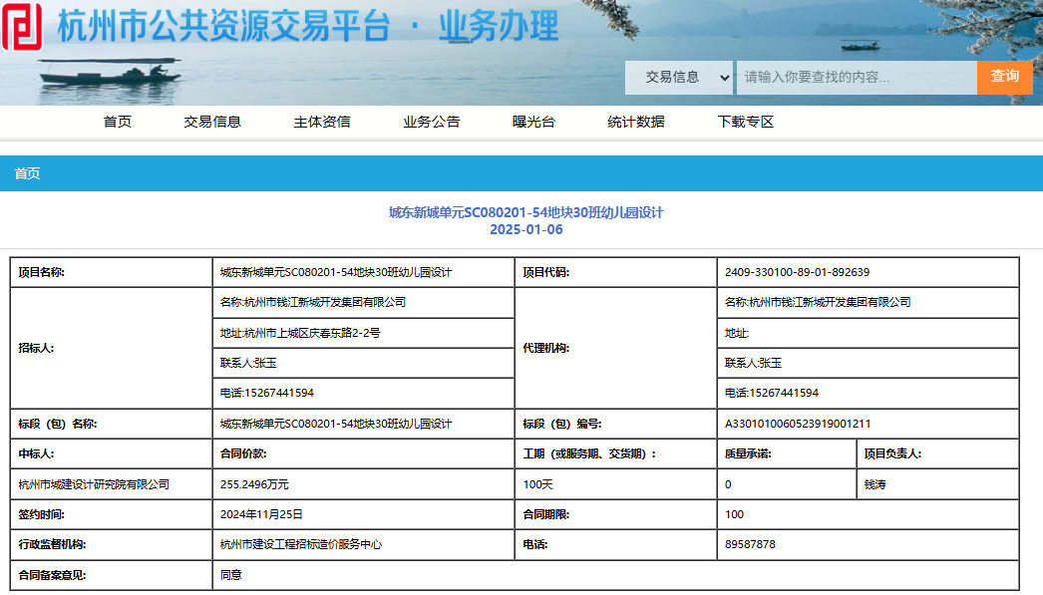Select the supervisor 杭州市建设工程招标造价服务中心

301,544
